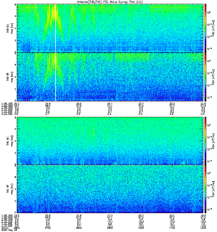217x232 pixels.
Task: Click the '0800' time tick label
Action: [79, 228]
